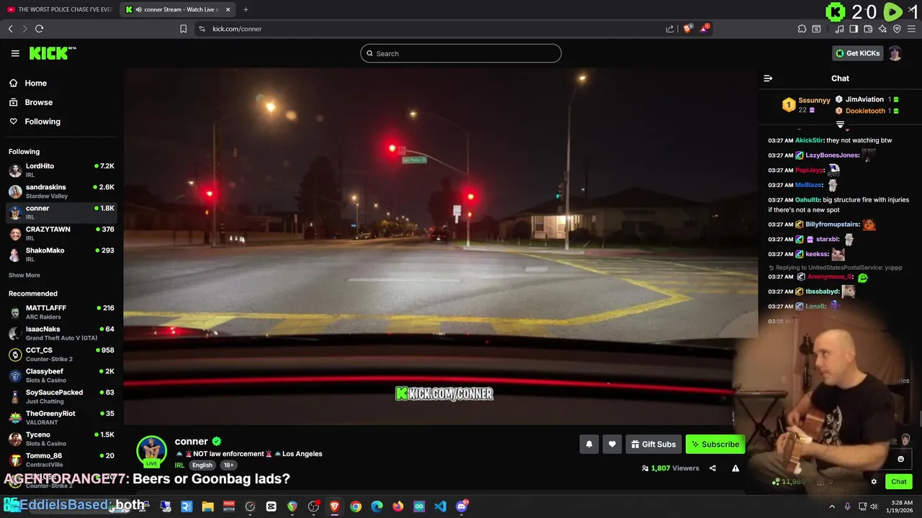Expand Show More in Following list
This screenshot has height=518, width=922.
(x=24, y=276)
